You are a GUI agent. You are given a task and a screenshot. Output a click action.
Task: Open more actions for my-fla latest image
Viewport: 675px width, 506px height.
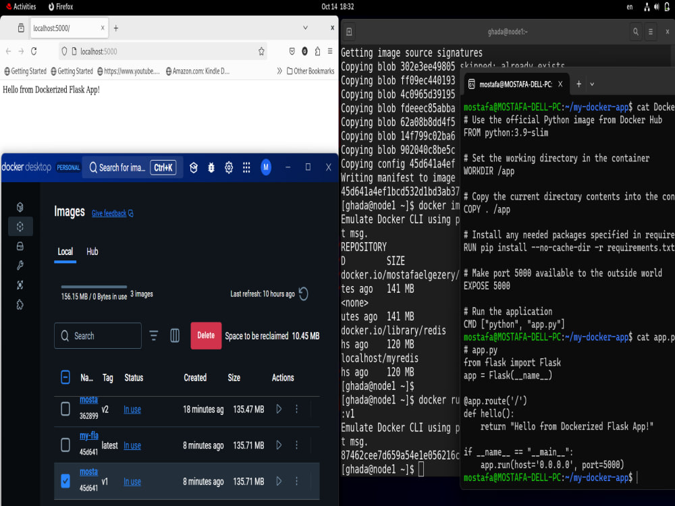tap(296, 445)
